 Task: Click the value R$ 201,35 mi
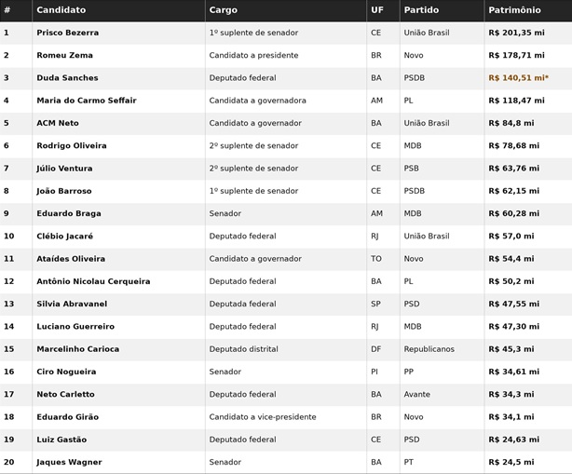point(516,33)
